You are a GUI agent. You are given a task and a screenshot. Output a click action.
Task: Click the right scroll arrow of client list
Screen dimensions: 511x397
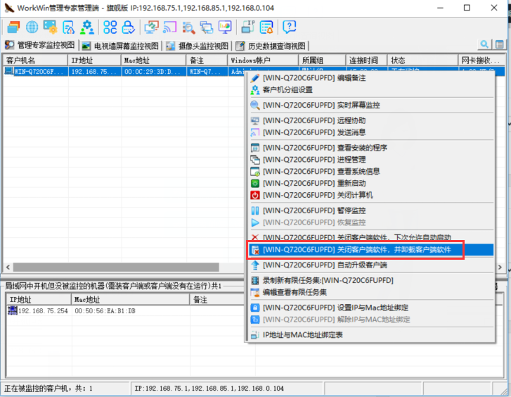click(500, 267)
